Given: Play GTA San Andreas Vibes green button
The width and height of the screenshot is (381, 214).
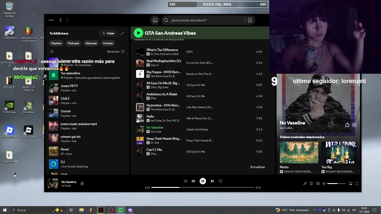Looking at the screenshot, I should [138, 33].
